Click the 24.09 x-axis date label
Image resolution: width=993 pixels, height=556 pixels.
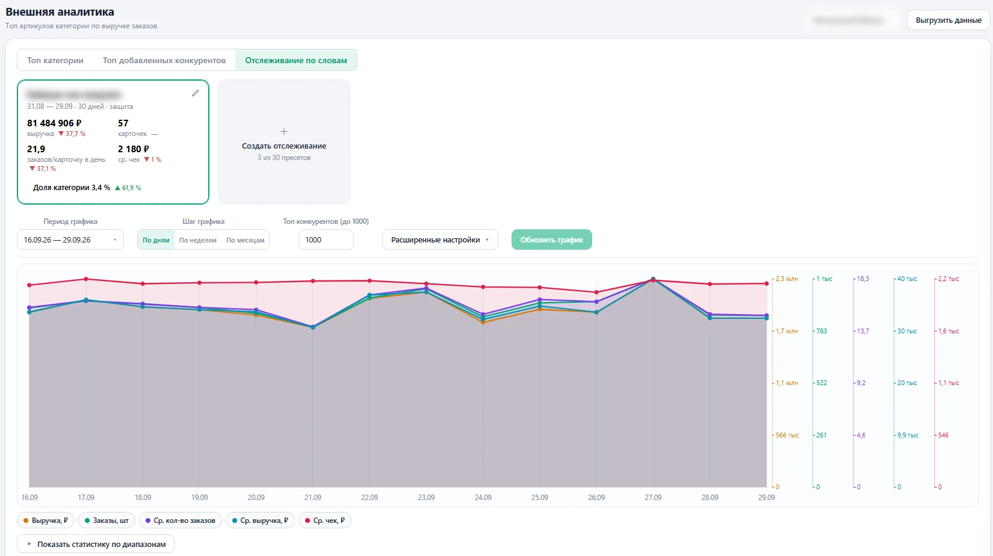[483, 498]
